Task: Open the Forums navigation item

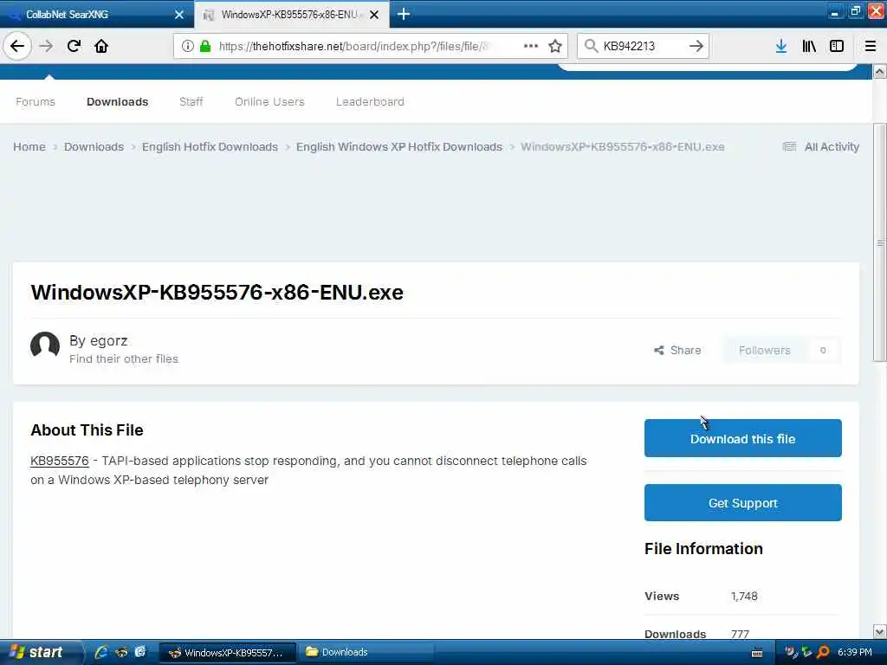Action: tap(36, 102)
